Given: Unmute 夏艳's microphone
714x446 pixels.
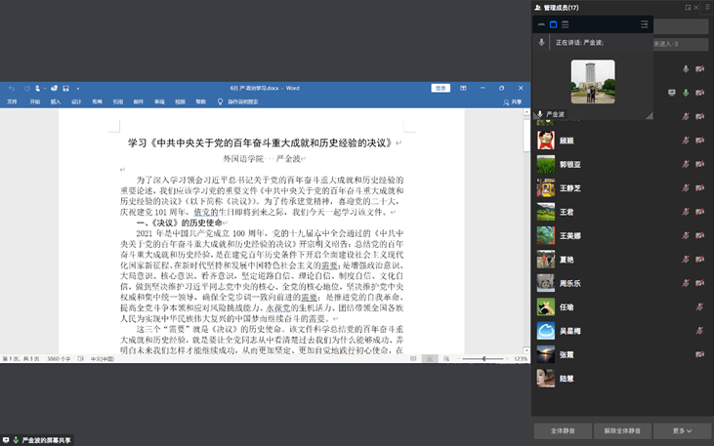Looking at the screenshot, I should click(x=686, y=260).
